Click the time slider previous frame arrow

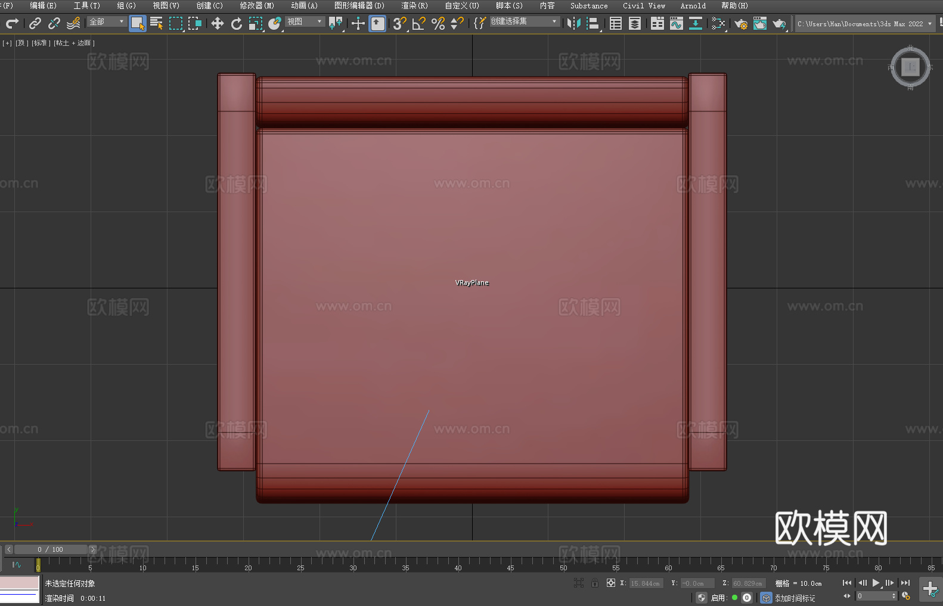(8, 549)
